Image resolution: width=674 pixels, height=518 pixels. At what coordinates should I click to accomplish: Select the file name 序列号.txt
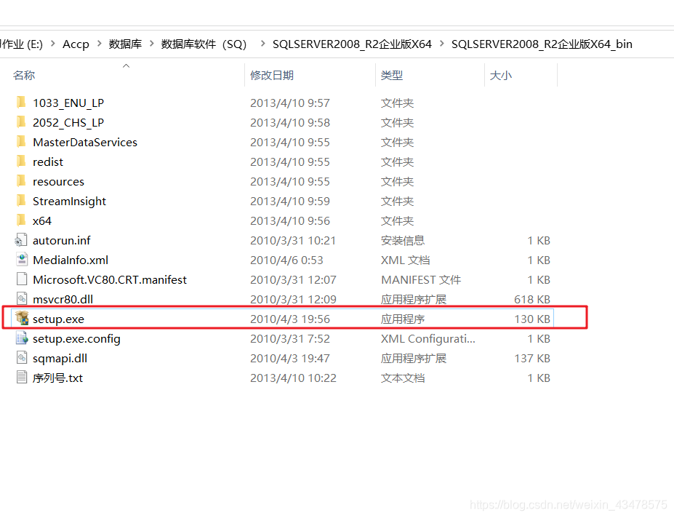point(57,378)
